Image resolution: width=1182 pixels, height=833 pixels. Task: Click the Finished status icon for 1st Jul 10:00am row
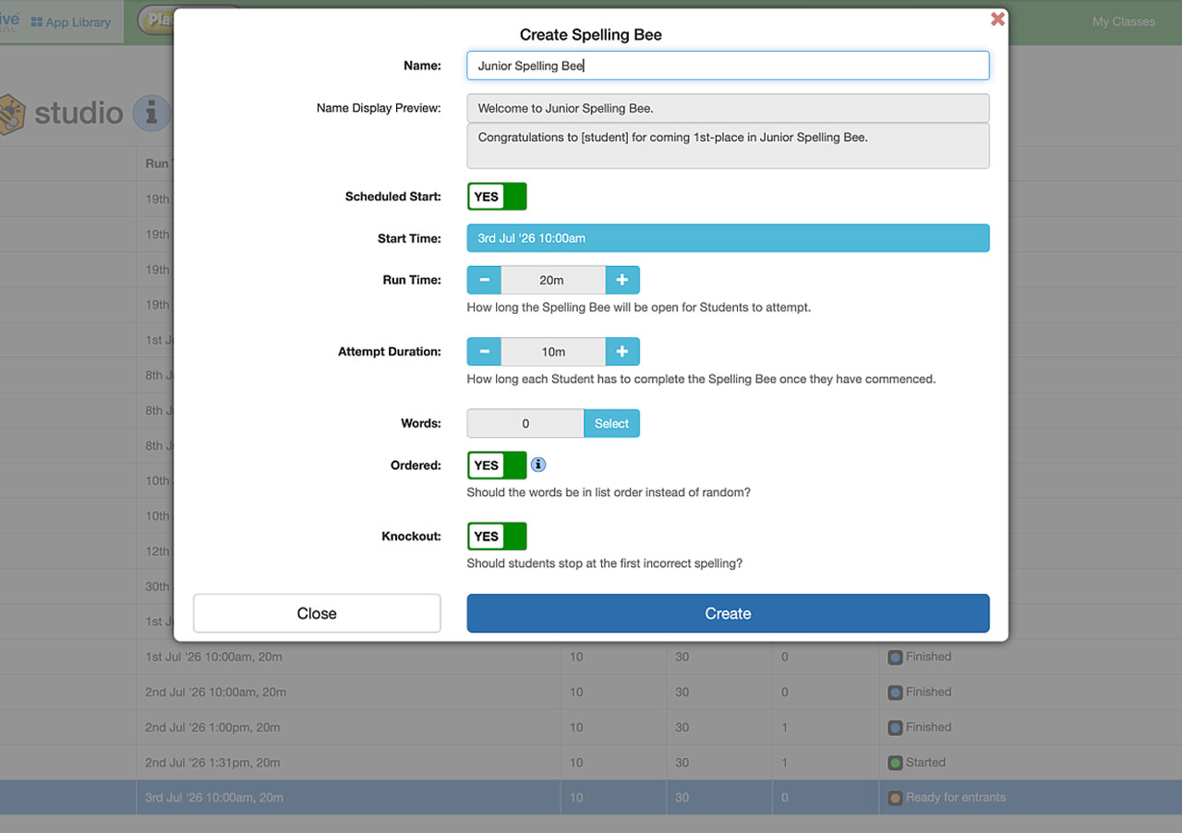point(895,658)
